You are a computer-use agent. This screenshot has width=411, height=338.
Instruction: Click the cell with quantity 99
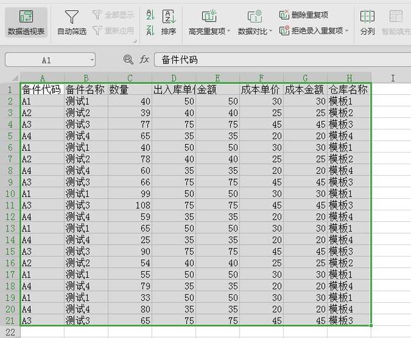(130, 194)
